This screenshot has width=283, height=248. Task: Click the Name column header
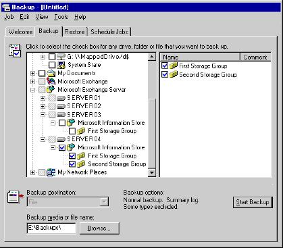pos(200,57)
